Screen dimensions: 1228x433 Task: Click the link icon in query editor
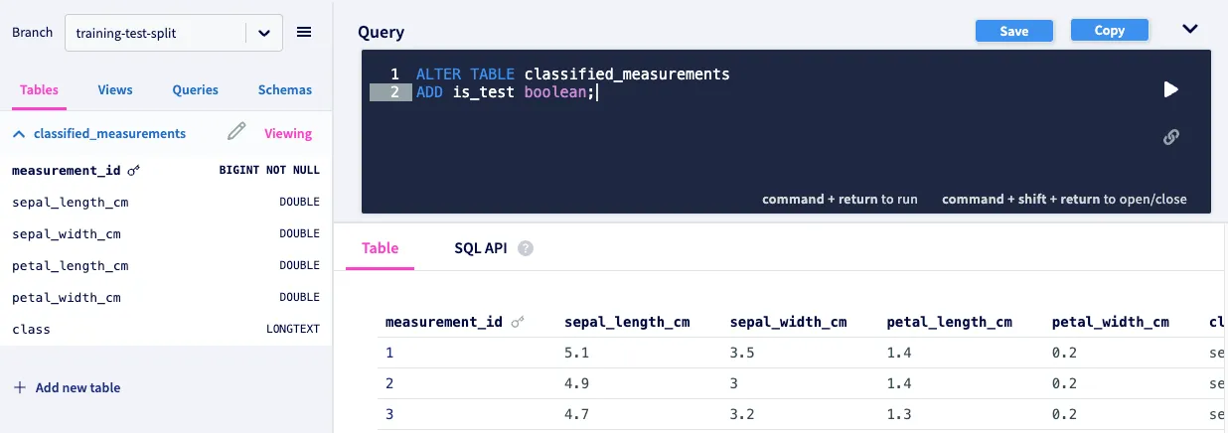[1170, 137]
